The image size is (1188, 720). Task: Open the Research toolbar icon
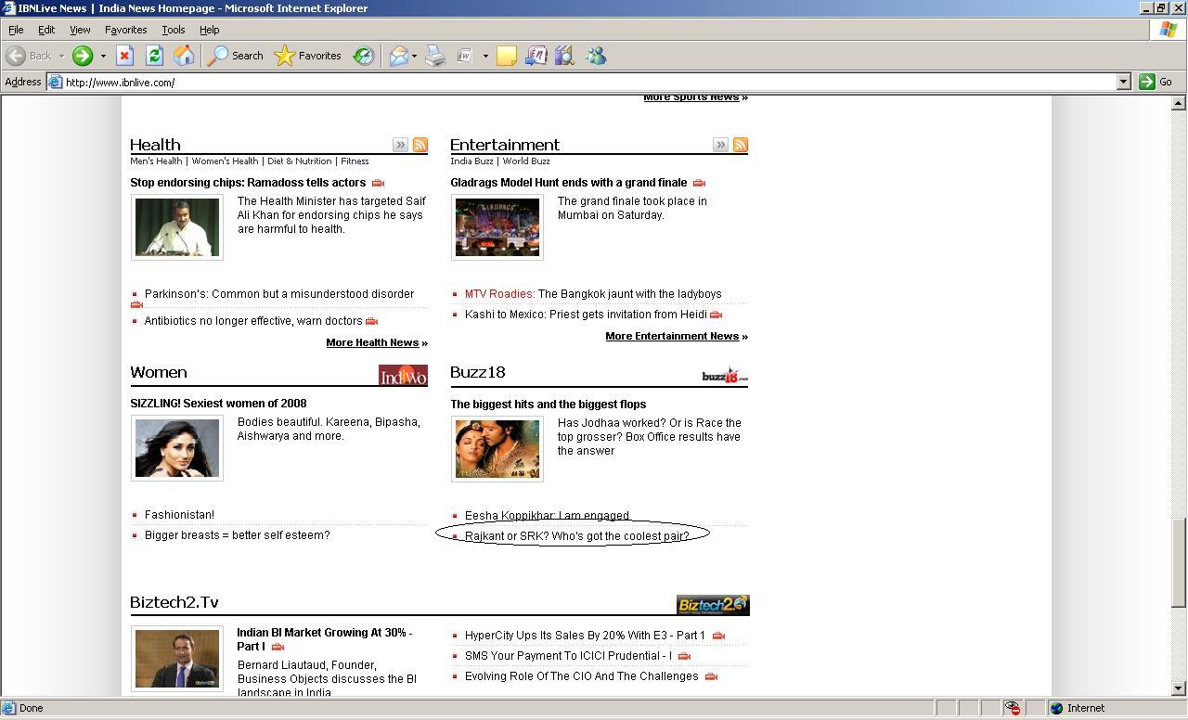click(564, 56)
